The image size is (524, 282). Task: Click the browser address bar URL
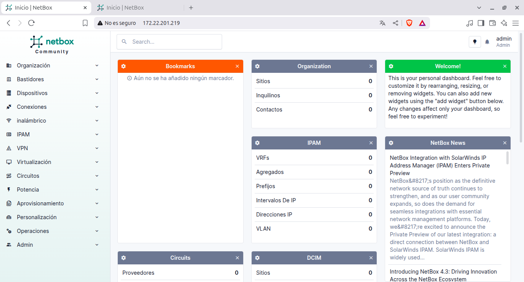(x=161, y=23)
